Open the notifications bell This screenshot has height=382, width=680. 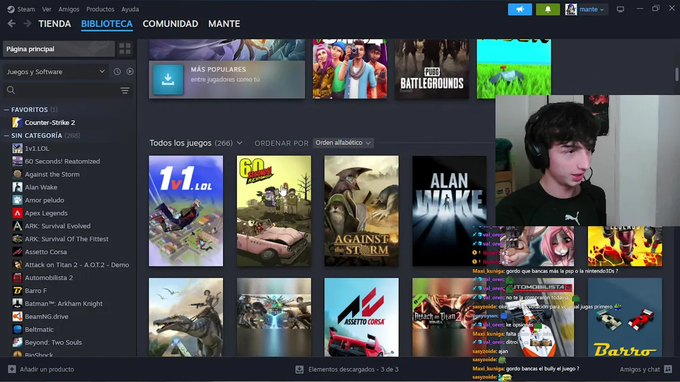click(x=548, y=9)
